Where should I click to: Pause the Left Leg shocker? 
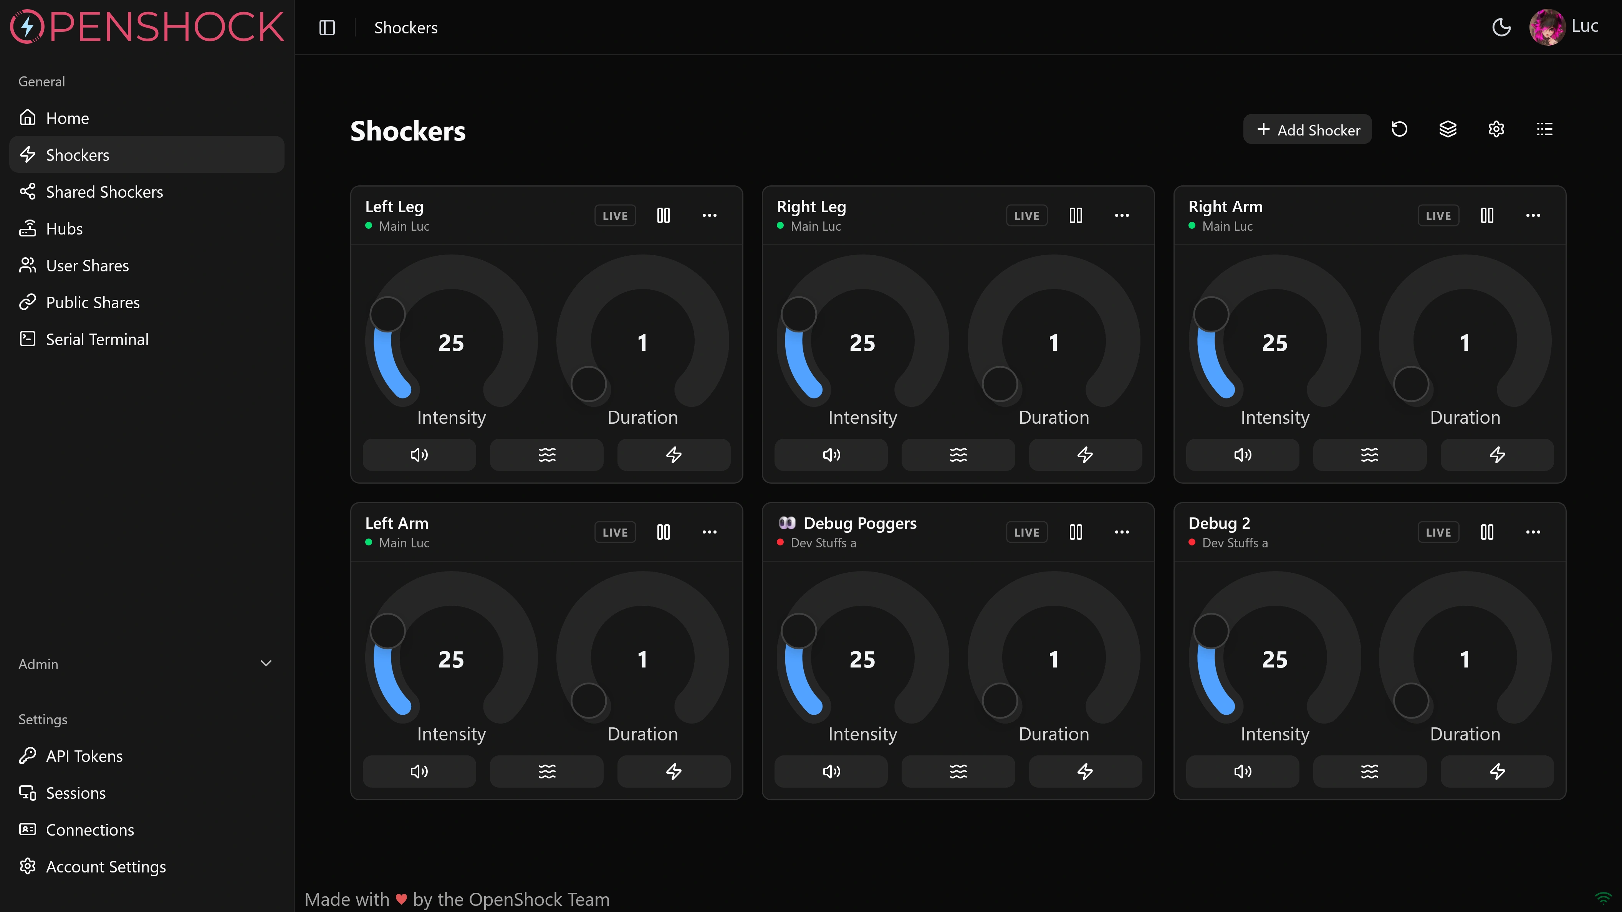(664, 215)
